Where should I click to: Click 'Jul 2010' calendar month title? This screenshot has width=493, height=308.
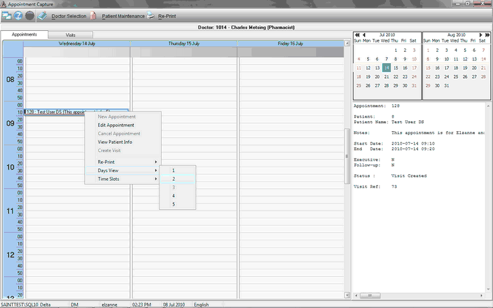coord(387,35)
